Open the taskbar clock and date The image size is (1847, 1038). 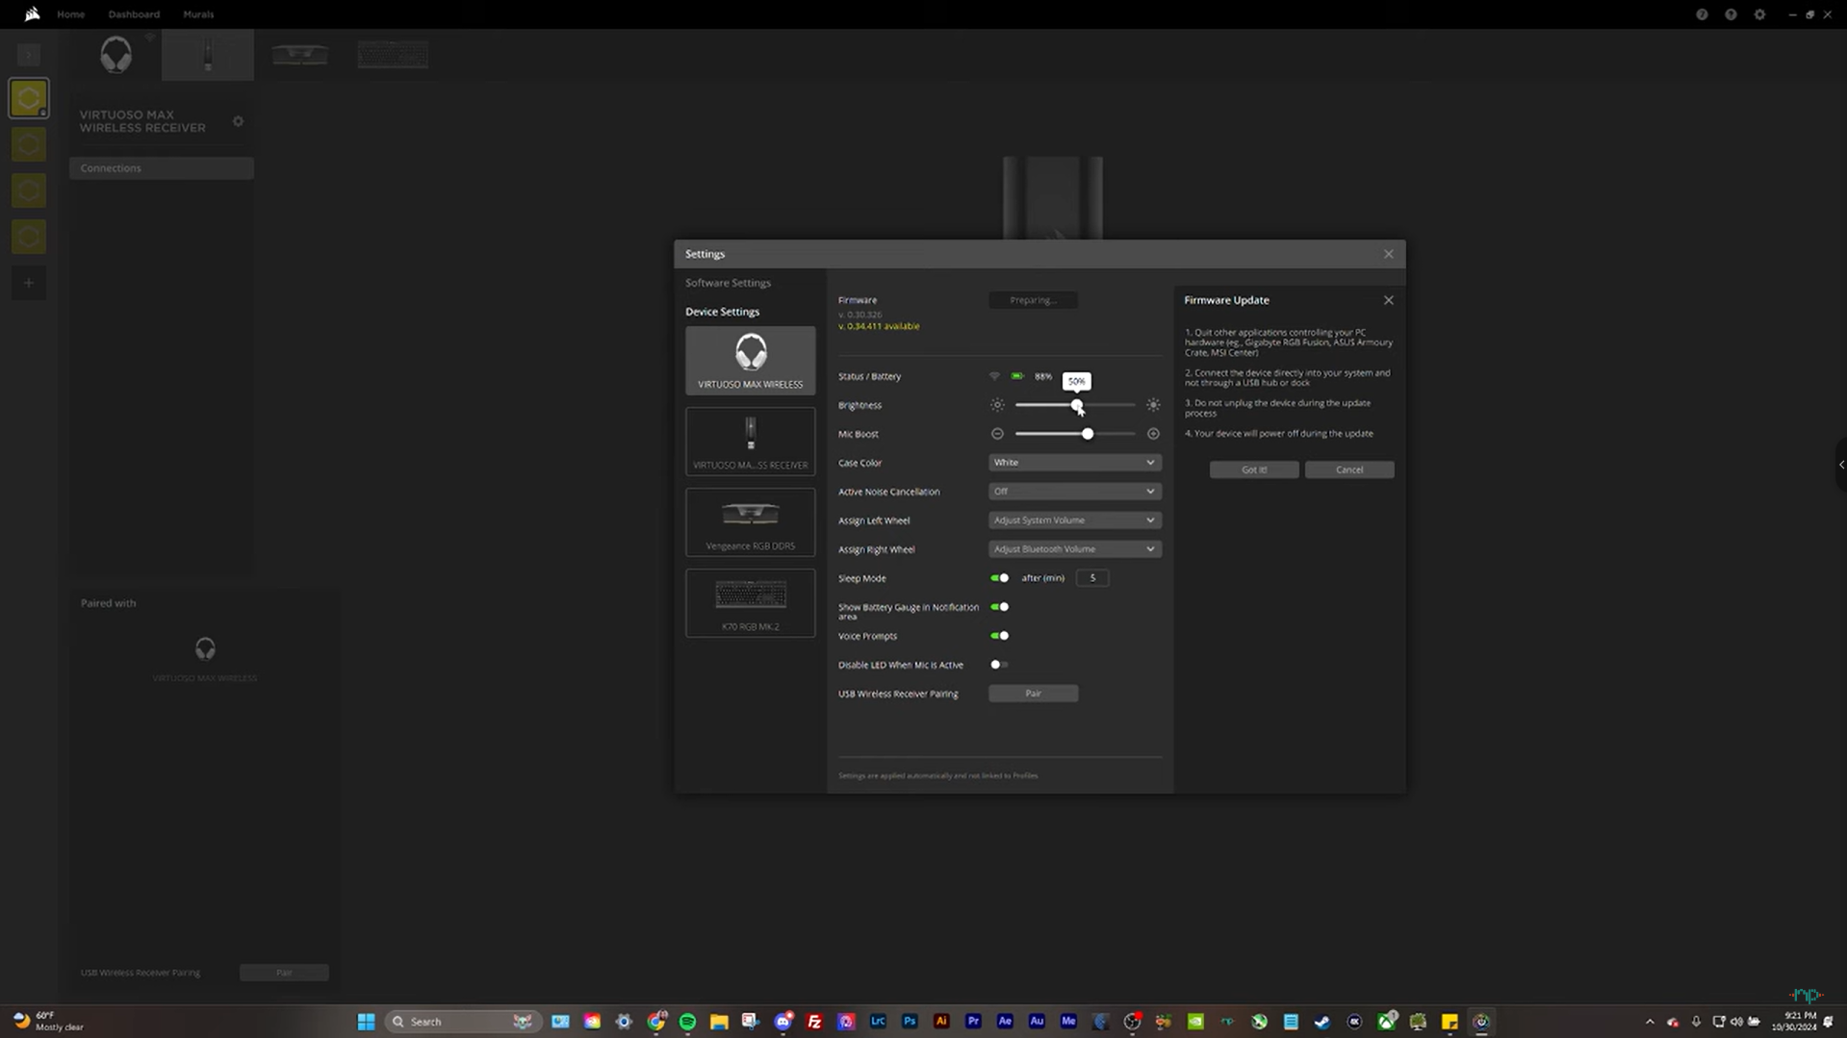coord(1795,1022)
